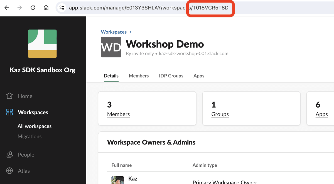Click the Workspaces grid icon
334x184 pixels.
pos(9,112)
